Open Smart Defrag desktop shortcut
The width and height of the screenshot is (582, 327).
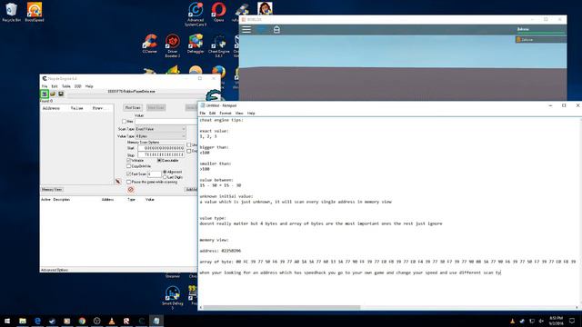tap(173, 297)
